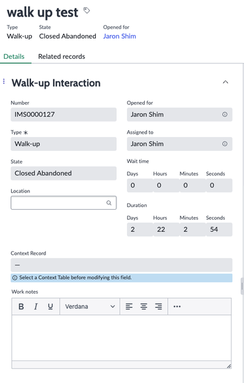Viewport: 244px width, 383px height.
Task: Toggle underline formatting in Work notes
Action: coord(50,306)
